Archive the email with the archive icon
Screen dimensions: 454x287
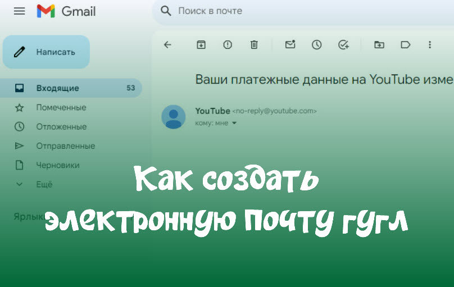point(201,45)
